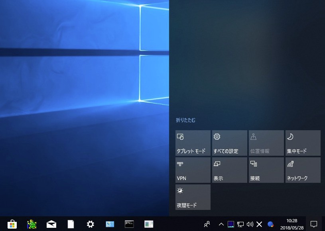Toggle 夜間モード night light tile
325x231 pixels.
193,197
